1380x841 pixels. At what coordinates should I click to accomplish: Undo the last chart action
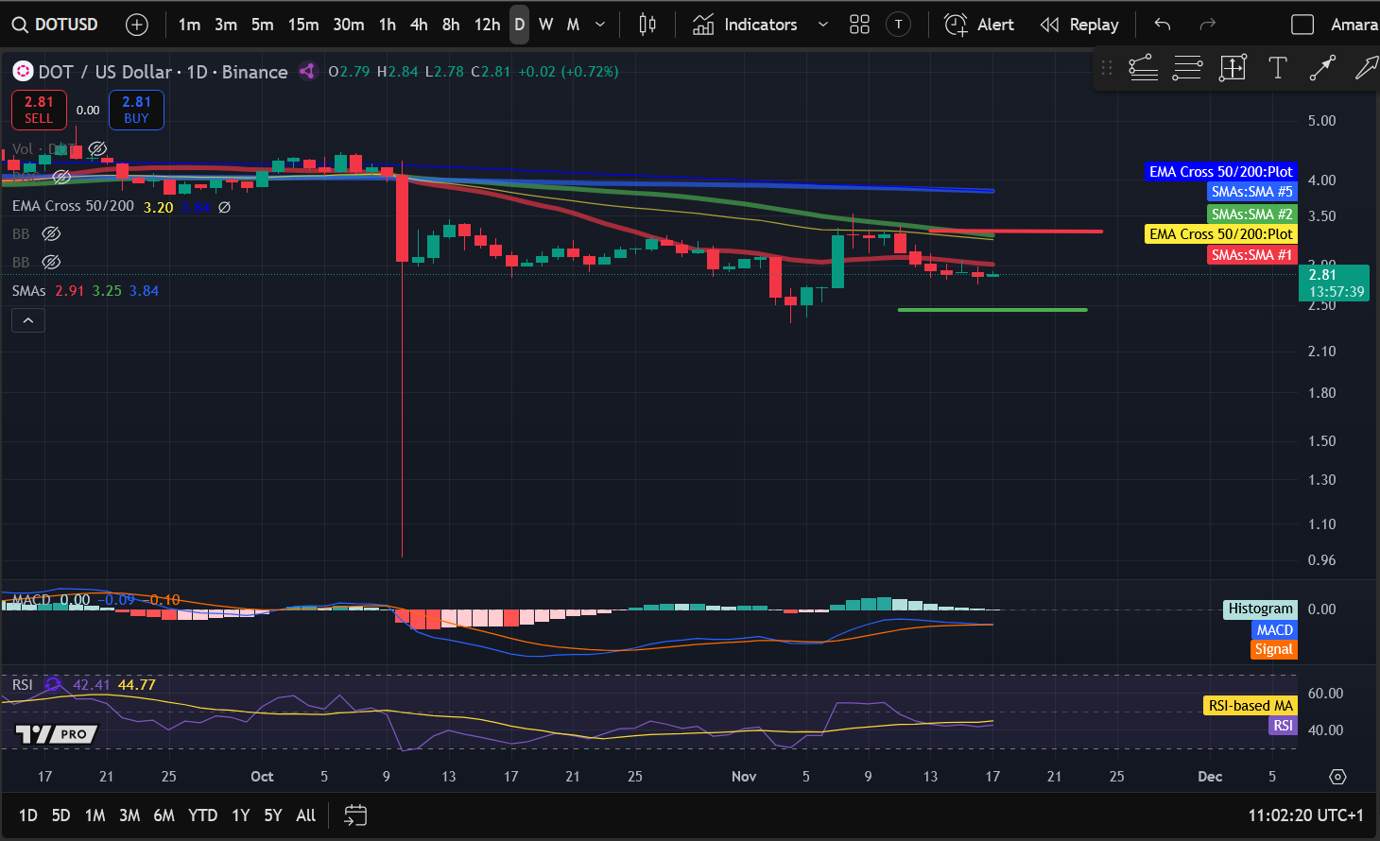[x=1163, y=25]
